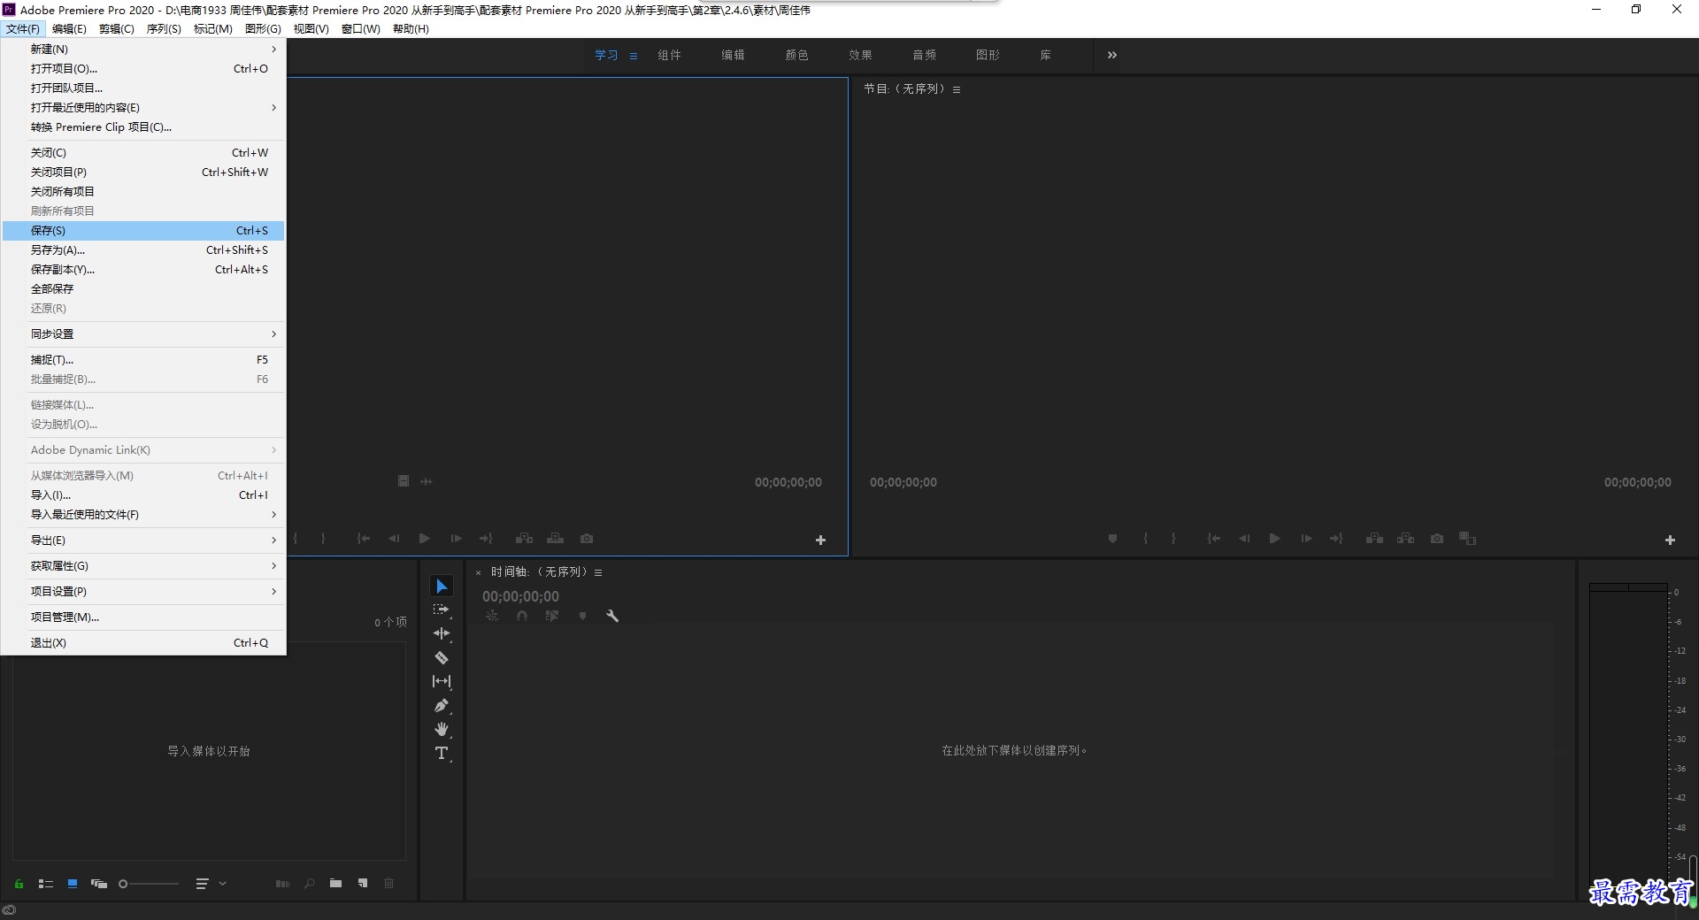Open Source Monitor button editor plus
The height and width of the screenshot is (920, 1699).
point(820,540)
